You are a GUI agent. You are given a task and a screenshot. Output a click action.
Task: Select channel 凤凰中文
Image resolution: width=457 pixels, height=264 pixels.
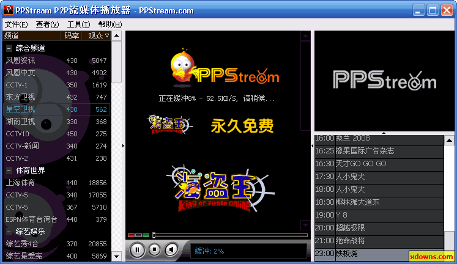(x=56, y=73)
